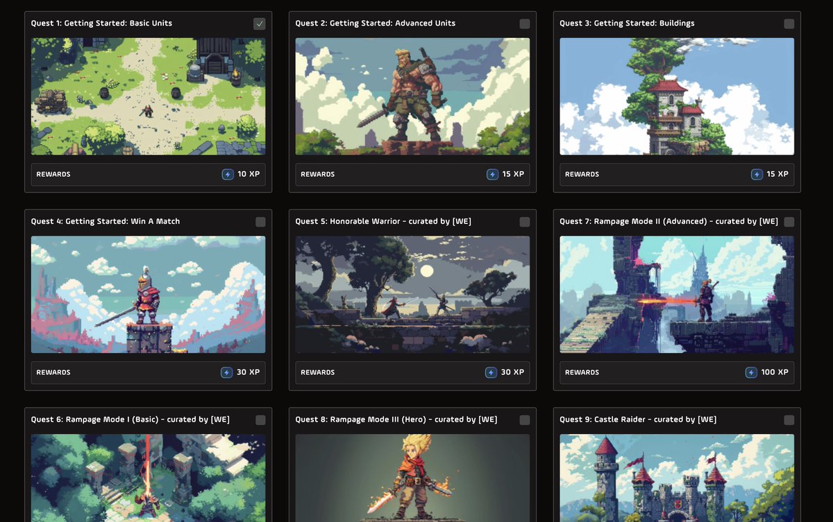Click the title 'Quest 5: Honorable Warrior - curated by [WE]'
833x522 pixels.
click(x=383, y=222)
